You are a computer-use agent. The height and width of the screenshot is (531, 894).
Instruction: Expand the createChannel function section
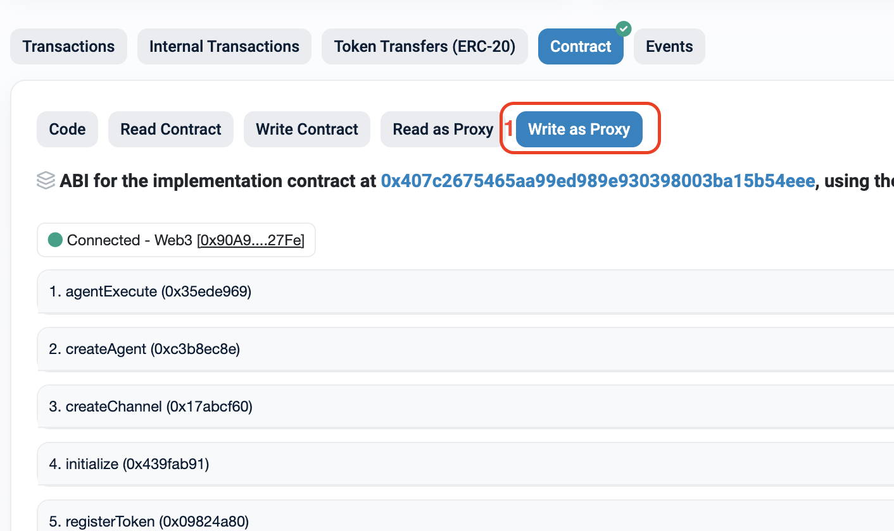[x=151, y=406]
